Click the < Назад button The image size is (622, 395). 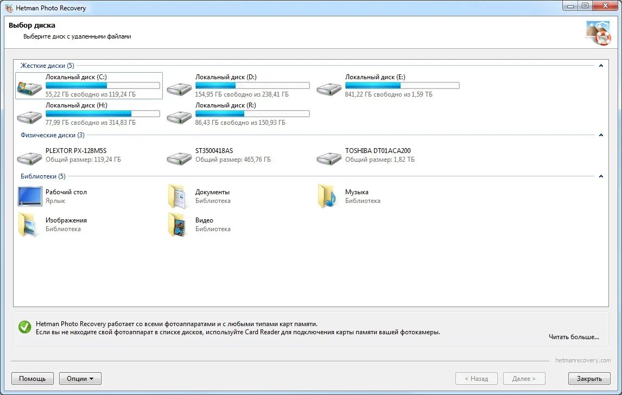click(477, 378)
